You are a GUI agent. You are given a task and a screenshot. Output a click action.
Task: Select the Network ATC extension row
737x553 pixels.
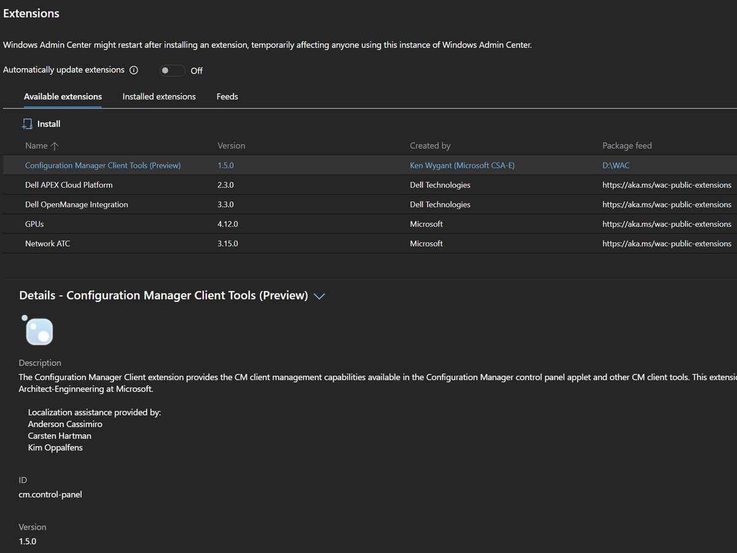tap(370, 244)
